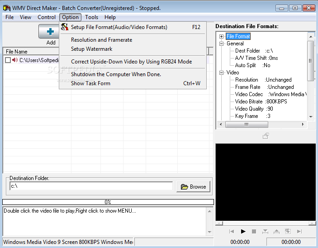
Task: Click the Add button with the plus icon
Action: pyautogui.click(x=49, y=31)
